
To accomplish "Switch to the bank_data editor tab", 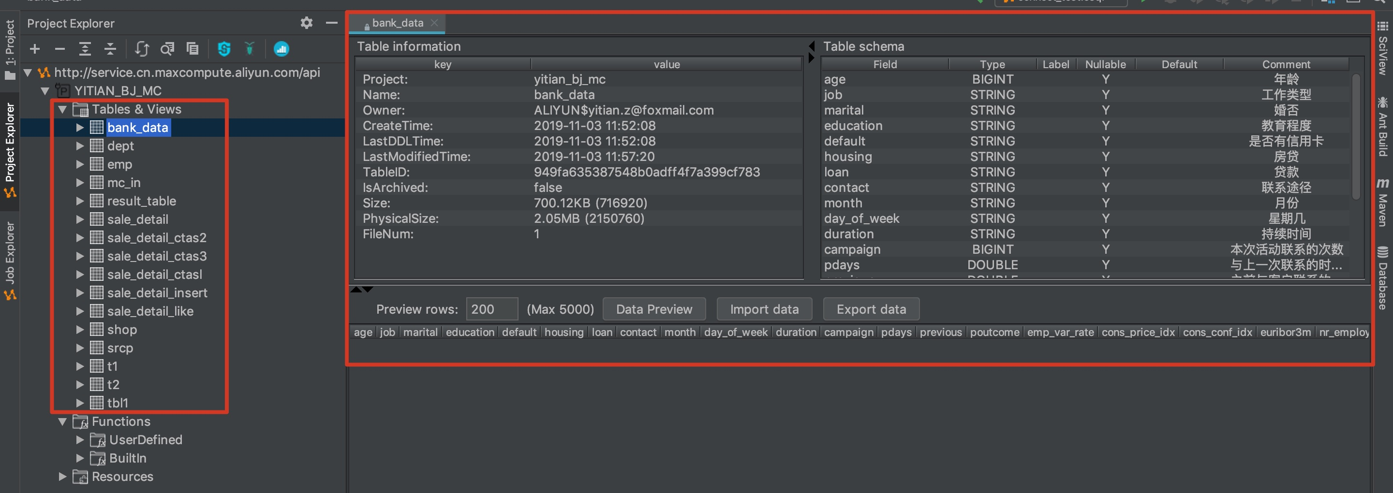I will tap(398, 23).
